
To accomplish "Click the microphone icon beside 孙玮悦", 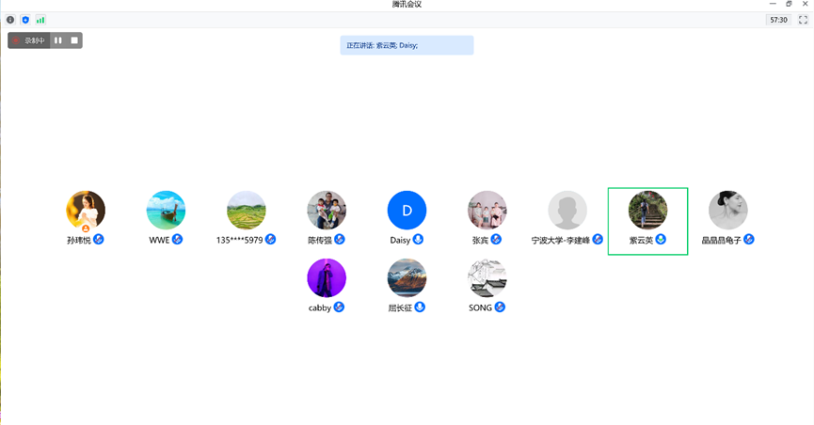I will (99, 240).
